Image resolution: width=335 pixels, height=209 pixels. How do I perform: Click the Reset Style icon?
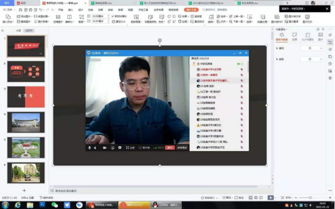tap(192, 22)
